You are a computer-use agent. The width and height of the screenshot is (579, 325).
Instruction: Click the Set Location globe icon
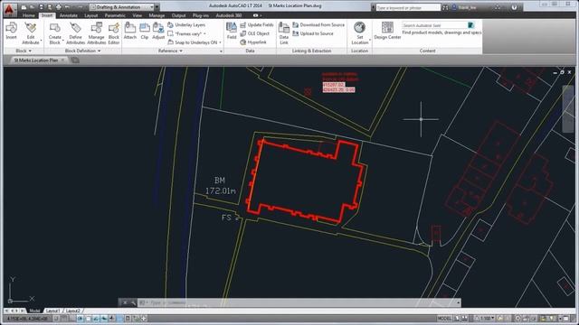[x=359, y=28]
